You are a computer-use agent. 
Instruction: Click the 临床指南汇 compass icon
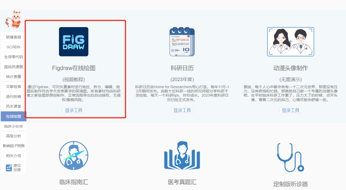73,155
